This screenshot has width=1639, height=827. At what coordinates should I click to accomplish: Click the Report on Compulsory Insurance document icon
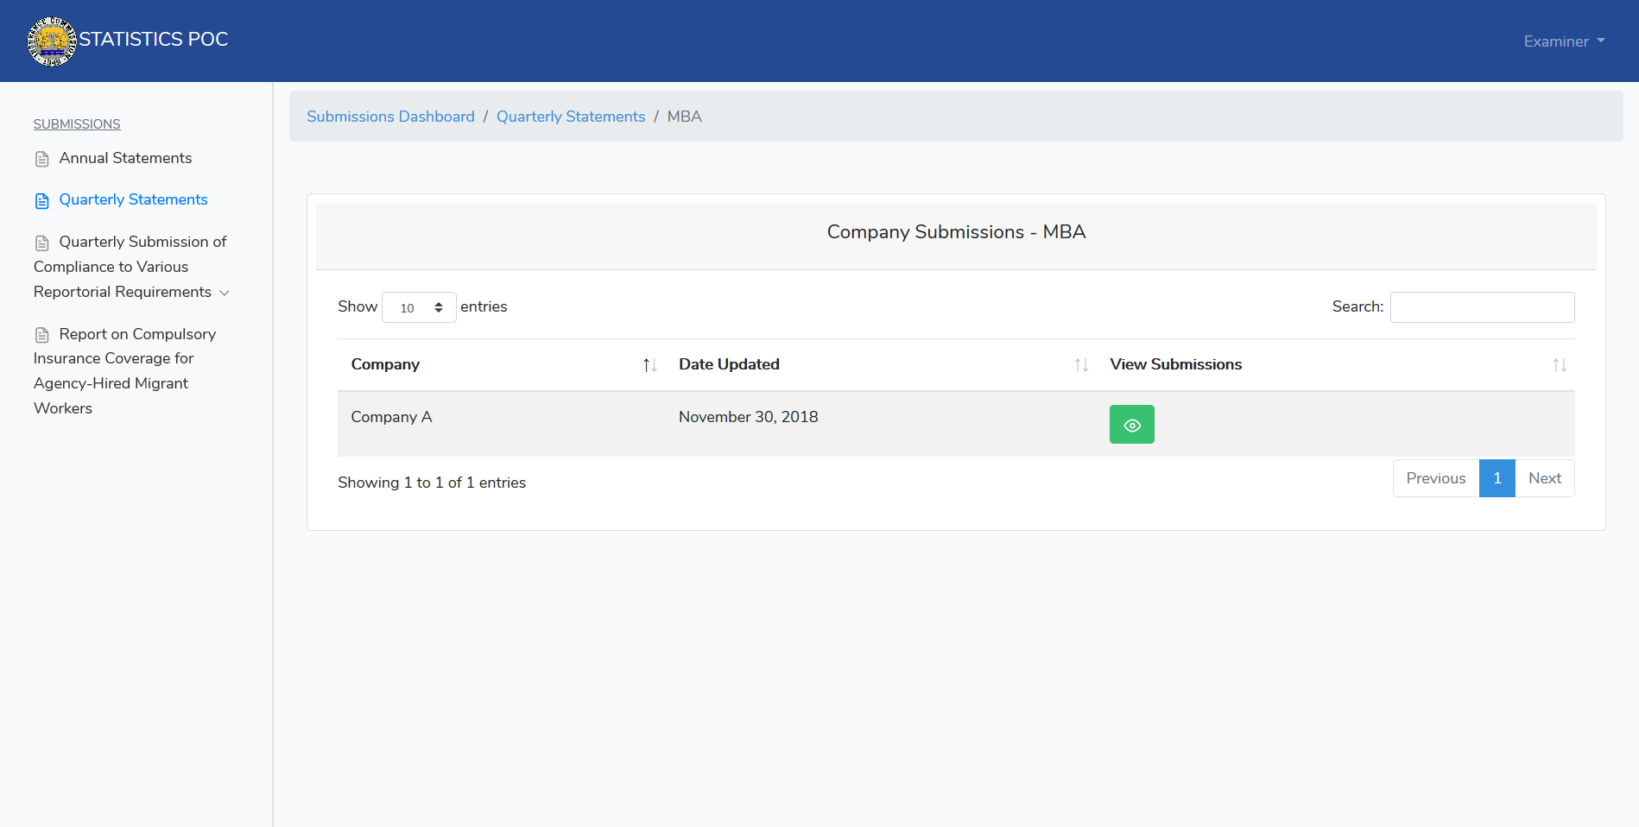(x=41, y=335)
